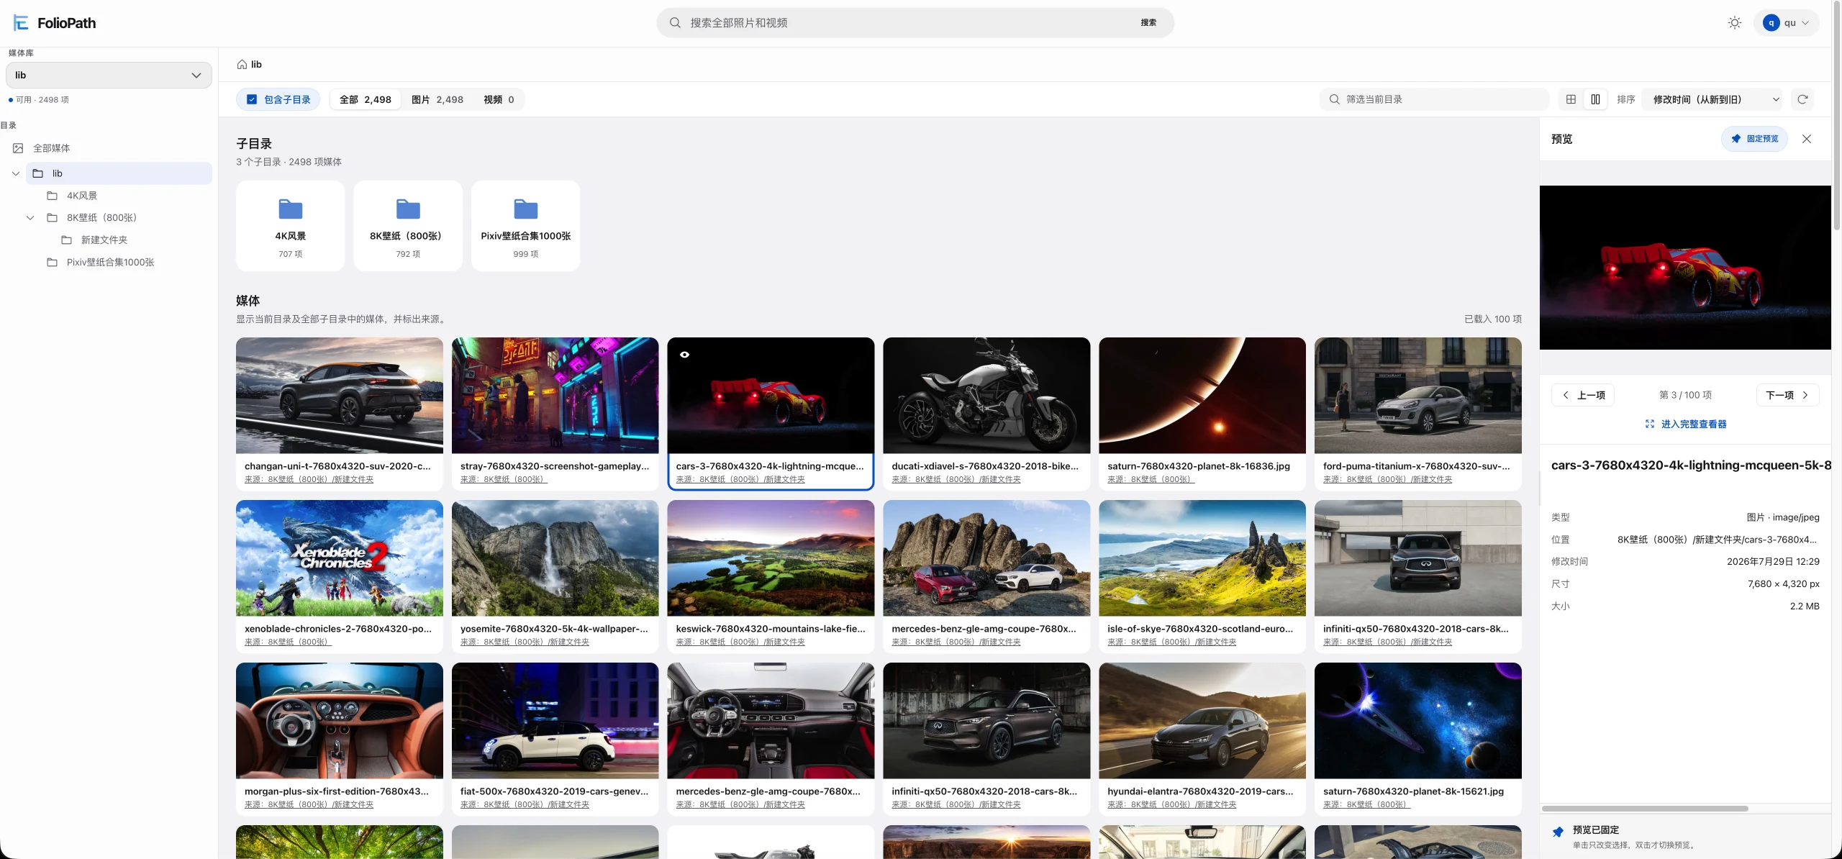Open the 媒体库 lib dropdown

(x=109, y=76)
